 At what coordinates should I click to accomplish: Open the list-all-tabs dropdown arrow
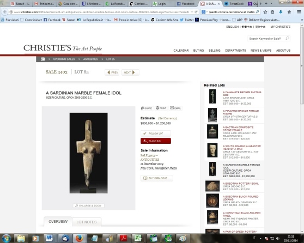(271, 3)
